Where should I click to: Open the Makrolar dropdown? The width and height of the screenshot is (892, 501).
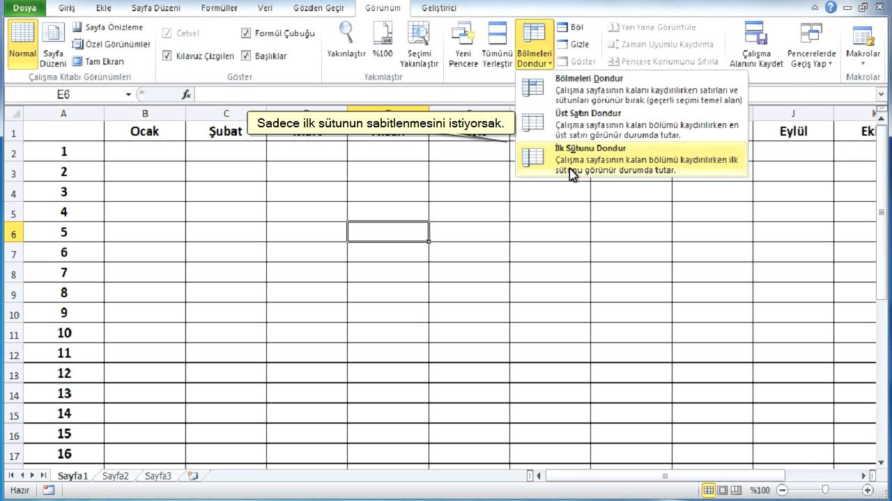click(863, 43)
